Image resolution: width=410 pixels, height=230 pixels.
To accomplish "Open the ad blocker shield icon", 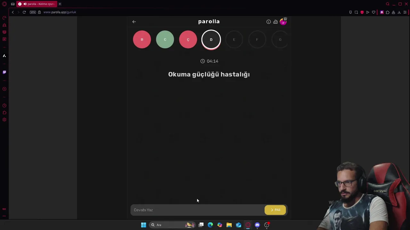I will (362, 12).
